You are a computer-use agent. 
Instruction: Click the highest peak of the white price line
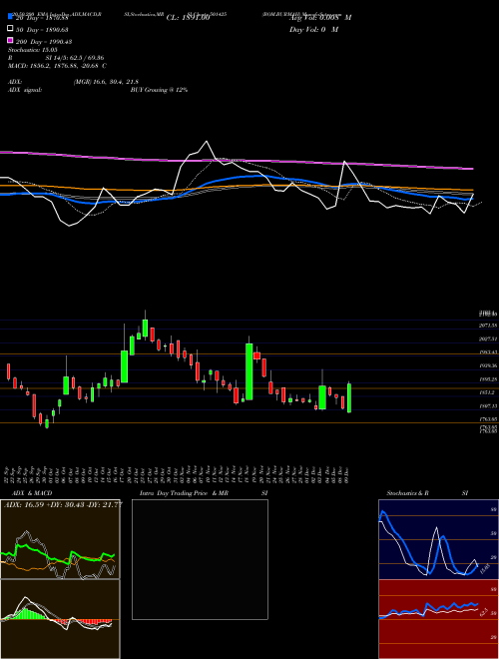(206, 142)
